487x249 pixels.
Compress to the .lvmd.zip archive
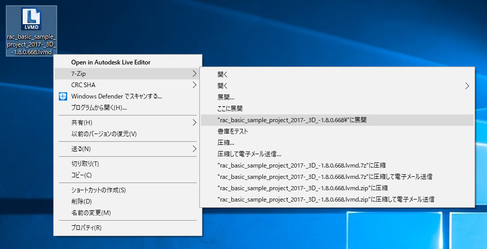(x=337, y=188)
